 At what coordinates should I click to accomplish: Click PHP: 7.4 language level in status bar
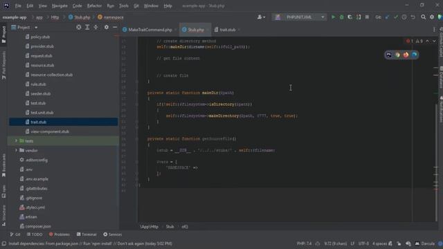(x=304, y=243)
